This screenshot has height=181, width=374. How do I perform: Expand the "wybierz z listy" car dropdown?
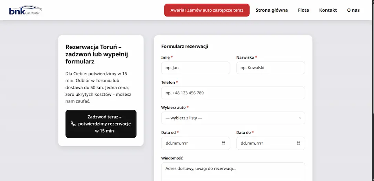pyautogui.click(x=233, y=118)
